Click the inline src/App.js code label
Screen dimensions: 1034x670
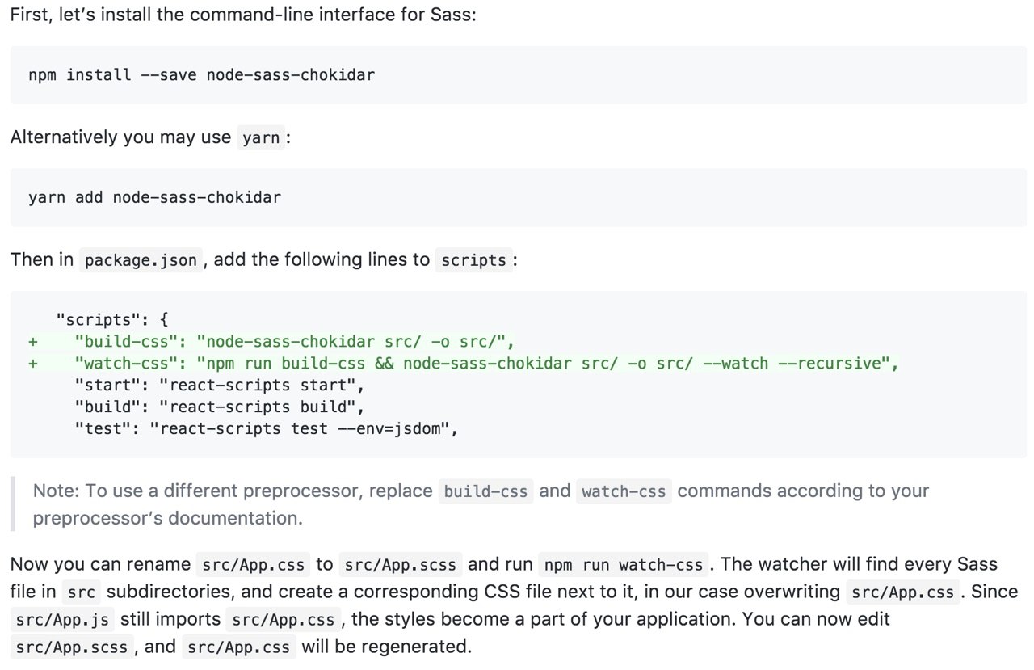65,620
